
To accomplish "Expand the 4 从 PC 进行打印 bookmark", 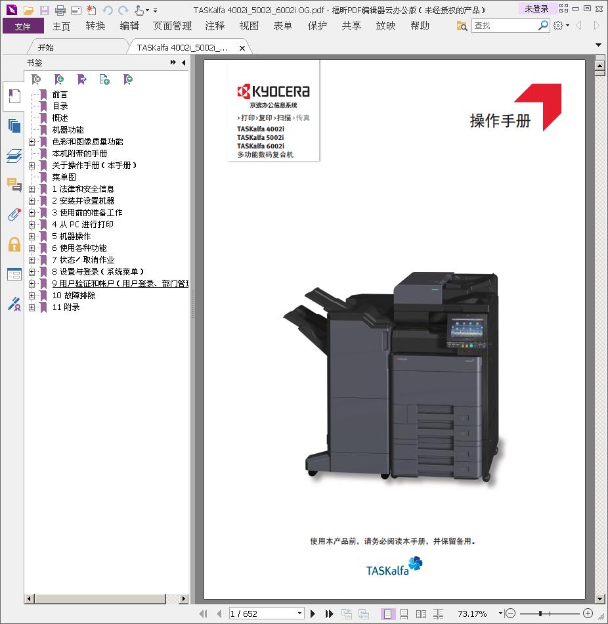I will tap(32, 225).
